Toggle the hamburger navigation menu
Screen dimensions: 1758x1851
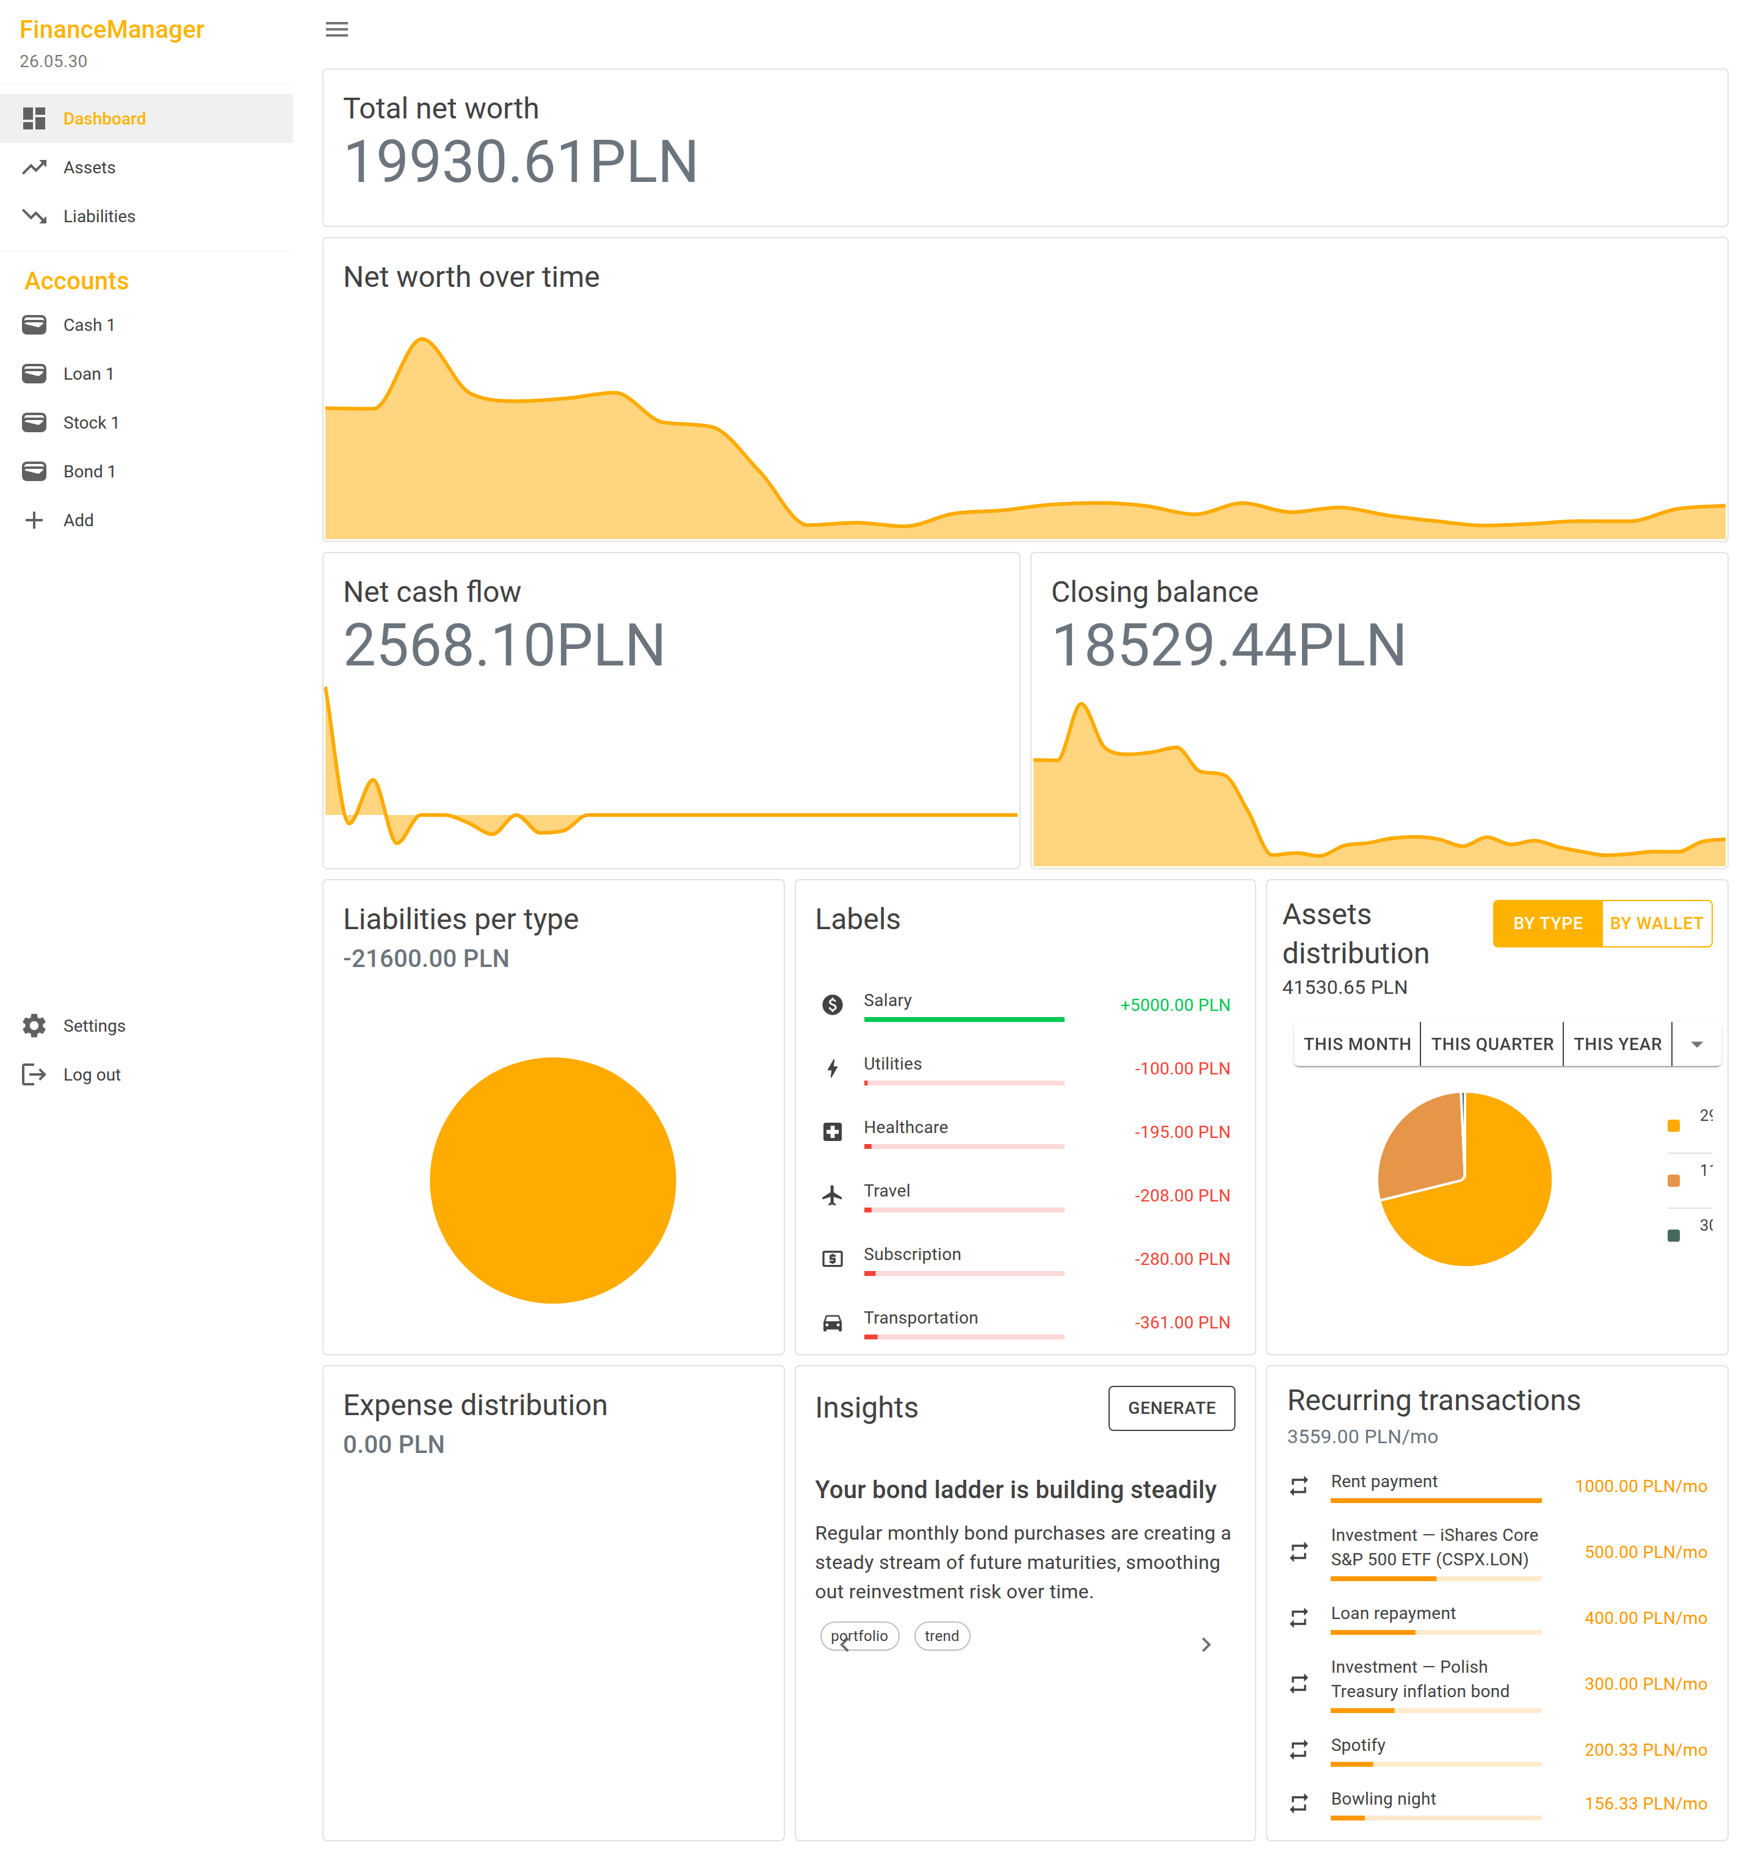336,29
